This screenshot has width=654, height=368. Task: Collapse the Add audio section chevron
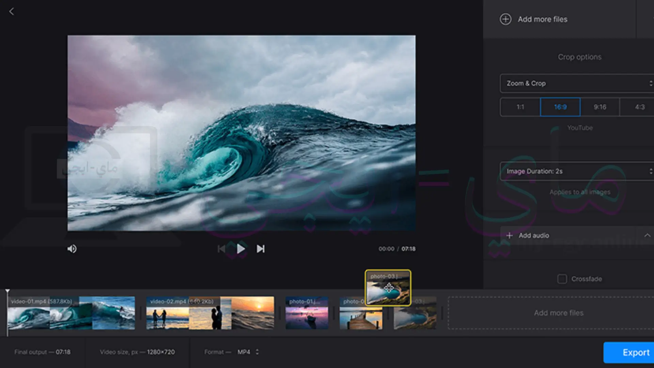pos(647,235)
